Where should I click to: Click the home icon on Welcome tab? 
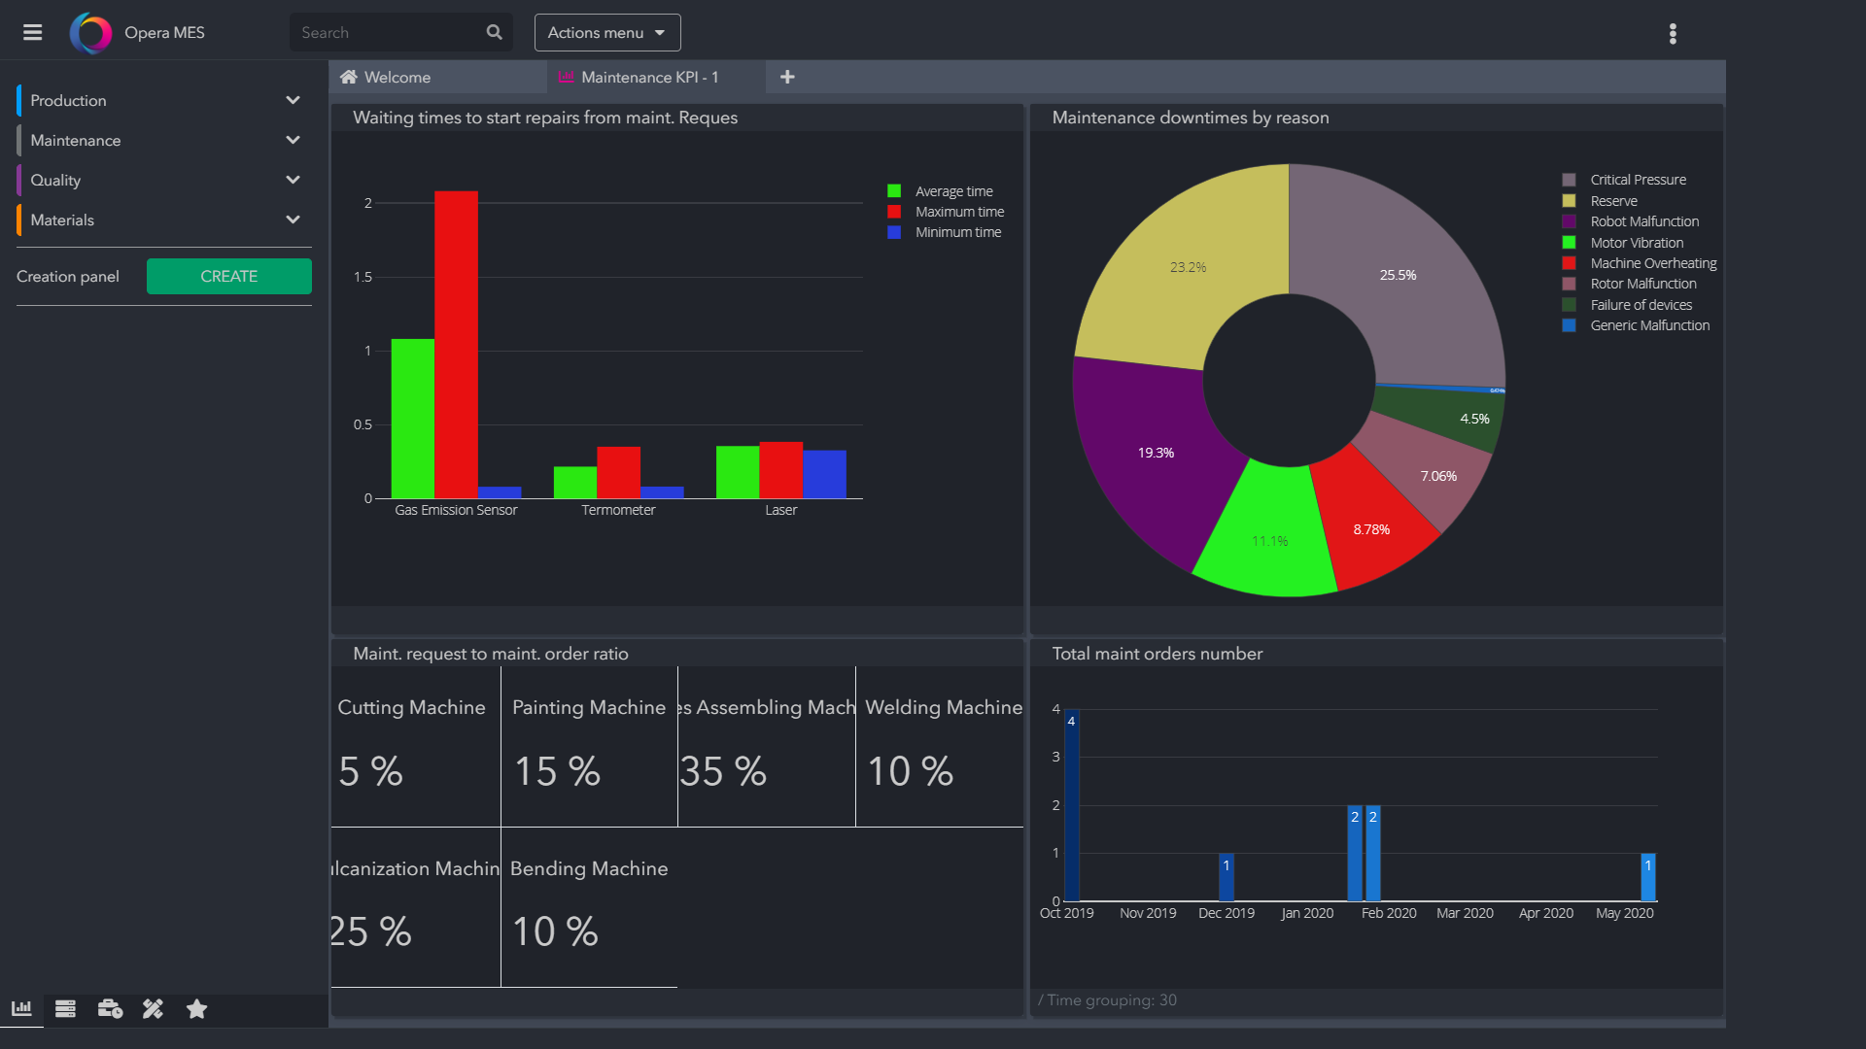click(348, 77)
